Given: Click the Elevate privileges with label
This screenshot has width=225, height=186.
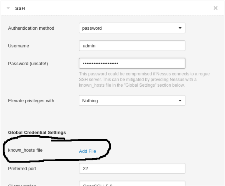Looking at the screenshot, I should [31, 101].
